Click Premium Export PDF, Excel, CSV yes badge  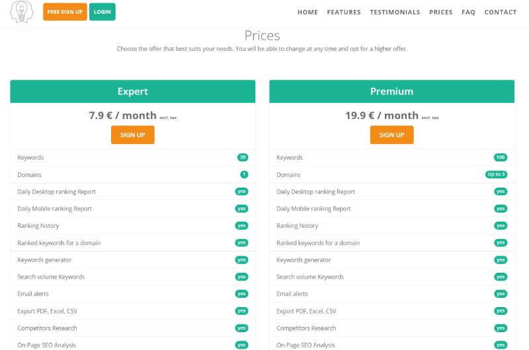(x=501, y=311)
